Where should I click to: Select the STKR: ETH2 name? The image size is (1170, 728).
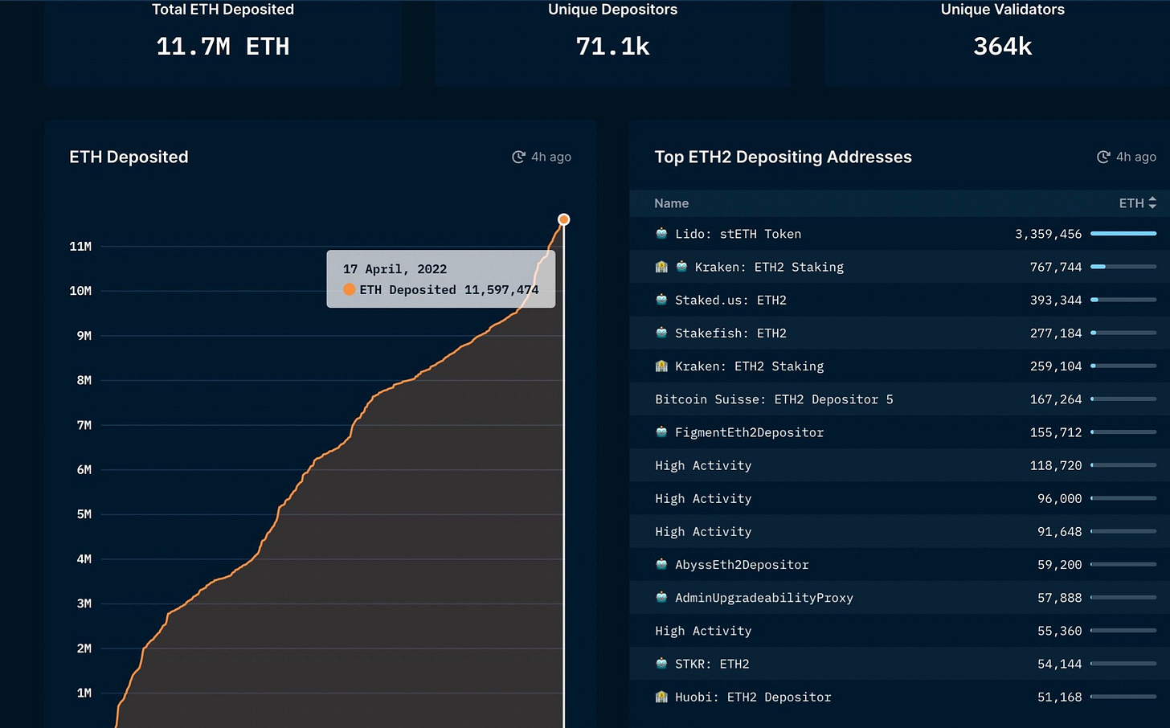pyautogui.click(x=712, y=664)
